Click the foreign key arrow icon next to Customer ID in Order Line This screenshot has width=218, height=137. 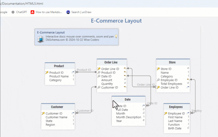pos(125,87)
